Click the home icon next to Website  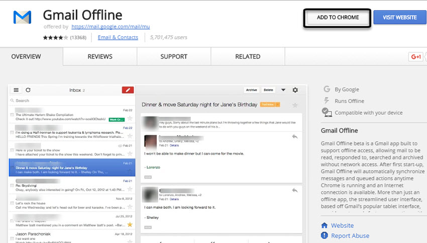[x=325, y=225]
